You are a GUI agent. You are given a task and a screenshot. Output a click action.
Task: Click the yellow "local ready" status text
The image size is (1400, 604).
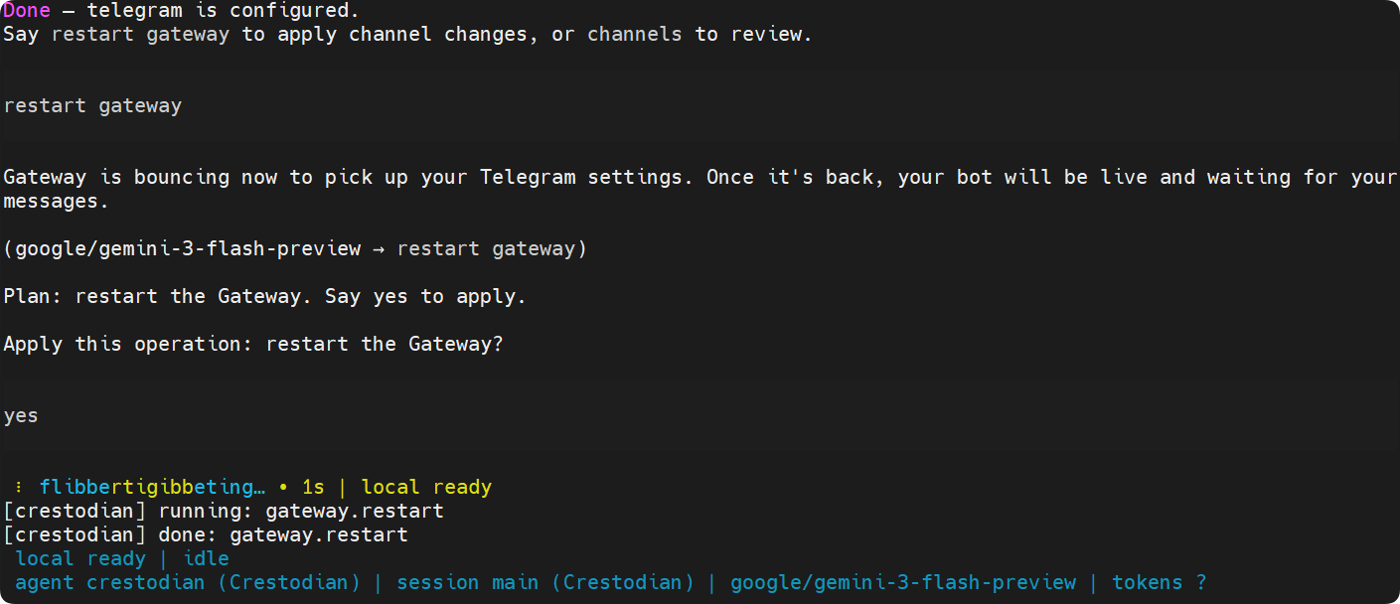426,488
